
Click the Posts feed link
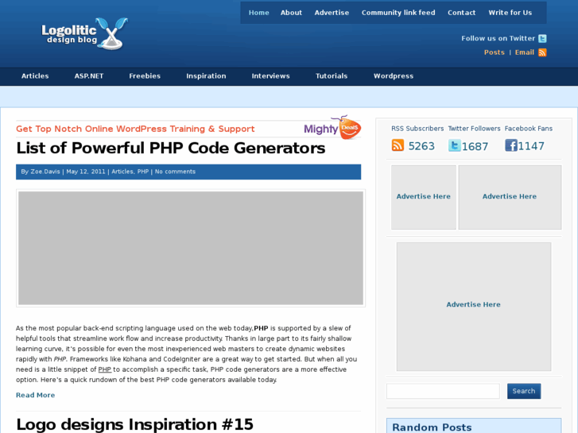tap(495, 52)
